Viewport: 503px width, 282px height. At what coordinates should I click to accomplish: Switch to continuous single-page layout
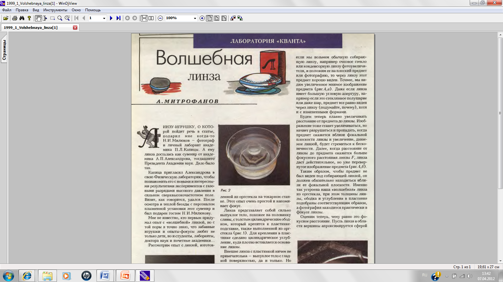pos(144,18)
